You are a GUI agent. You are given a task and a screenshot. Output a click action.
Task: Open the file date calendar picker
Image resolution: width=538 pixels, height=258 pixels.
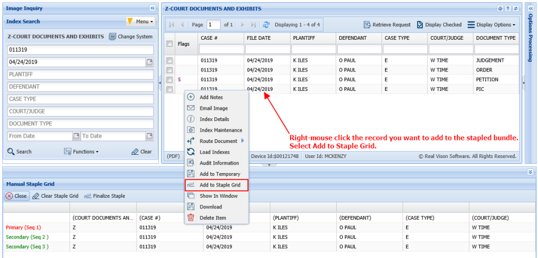pos(150,62)
